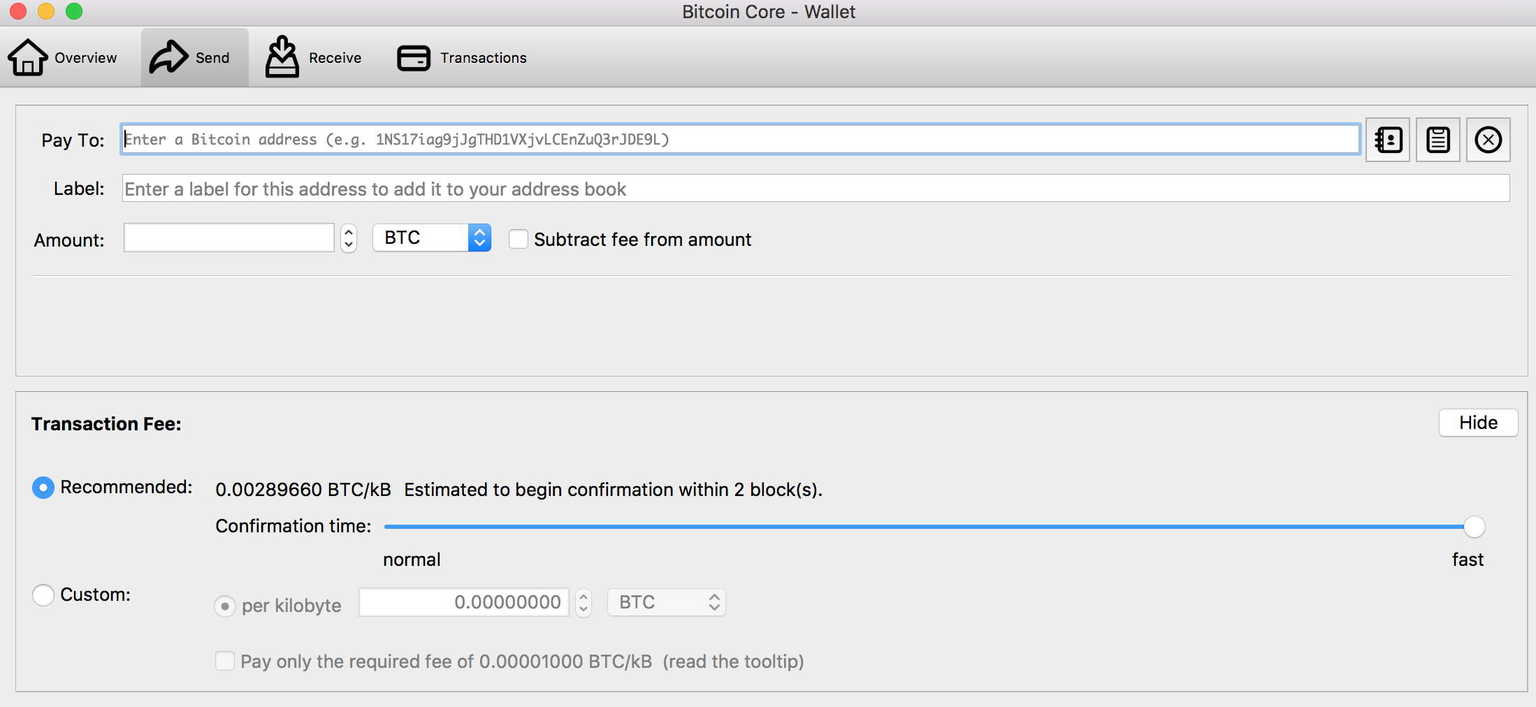The image size is (1536, 707).
Task: Click the Confirmation time label
Action: coord(294,526)
